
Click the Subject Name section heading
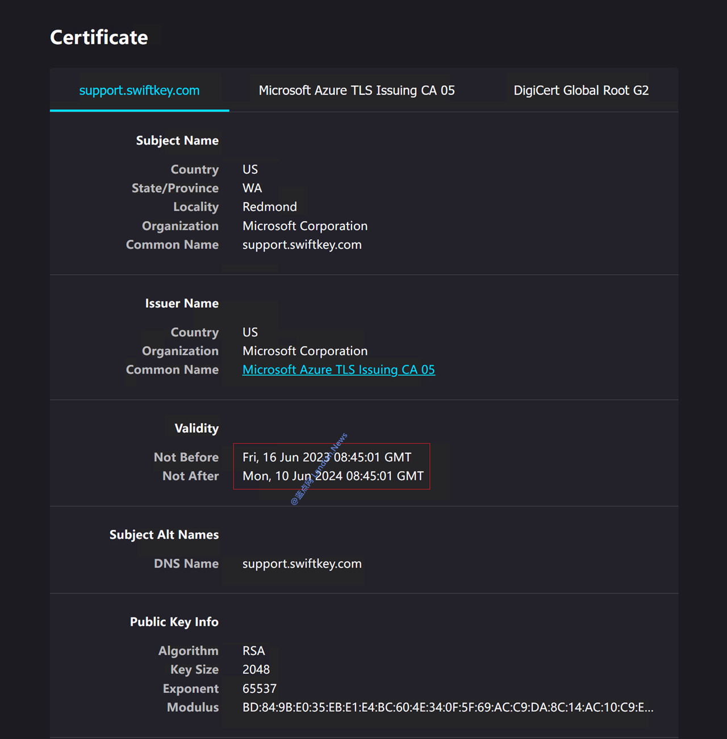click(177, 140)
